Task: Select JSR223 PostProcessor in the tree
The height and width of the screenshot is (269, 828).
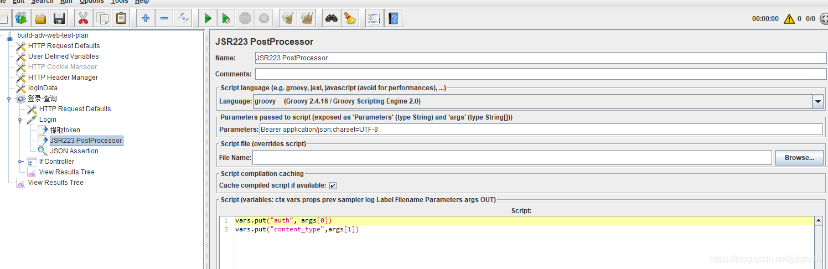Action: click(86, 141)
